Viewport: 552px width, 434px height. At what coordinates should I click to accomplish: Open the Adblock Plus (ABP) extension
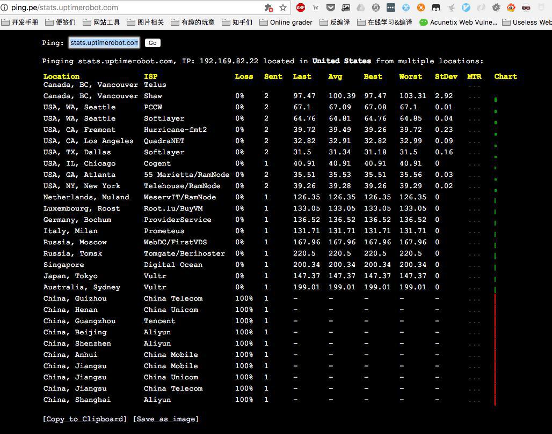pyautogui.click(x=301, y=8)
